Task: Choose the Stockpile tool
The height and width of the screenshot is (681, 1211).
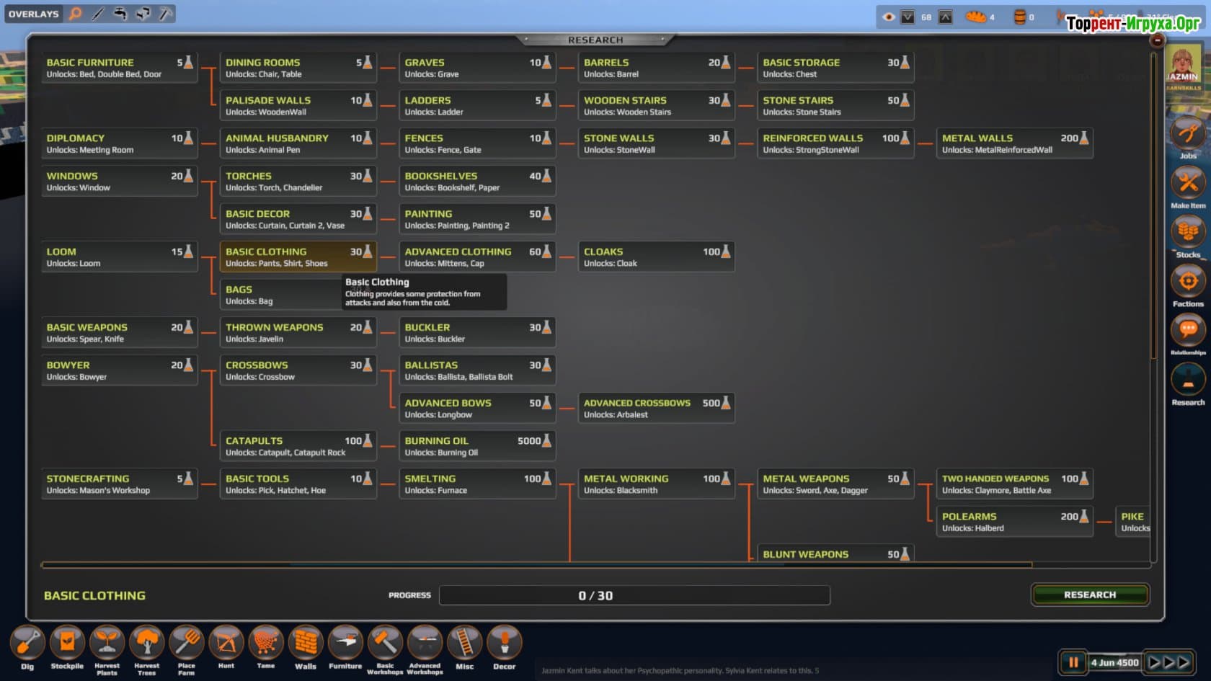Action: pos(67,642)
